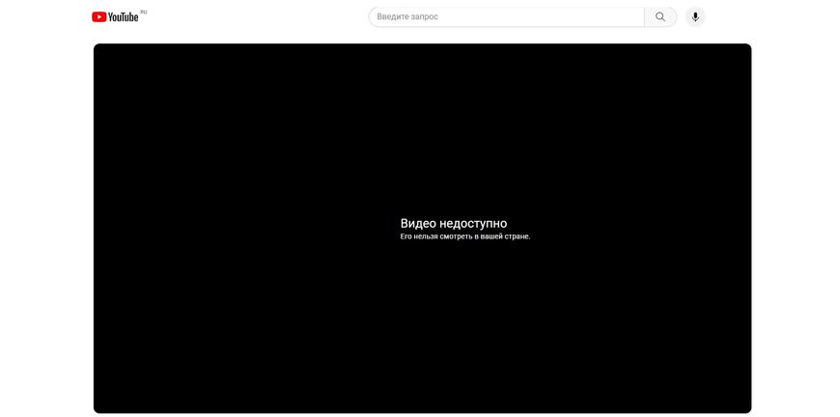Click the "Видео недоступно" error heading
Viewport: 840px width, 417px height.
[454, 223]
